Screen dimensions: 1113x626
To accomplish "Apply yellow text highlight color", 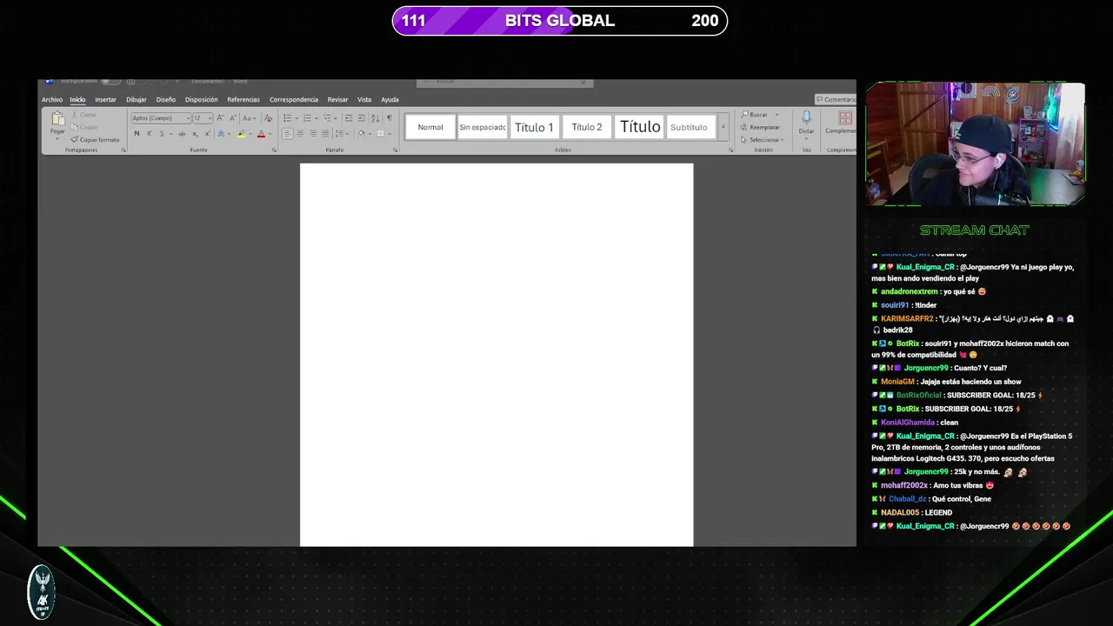I will (241, 133).
